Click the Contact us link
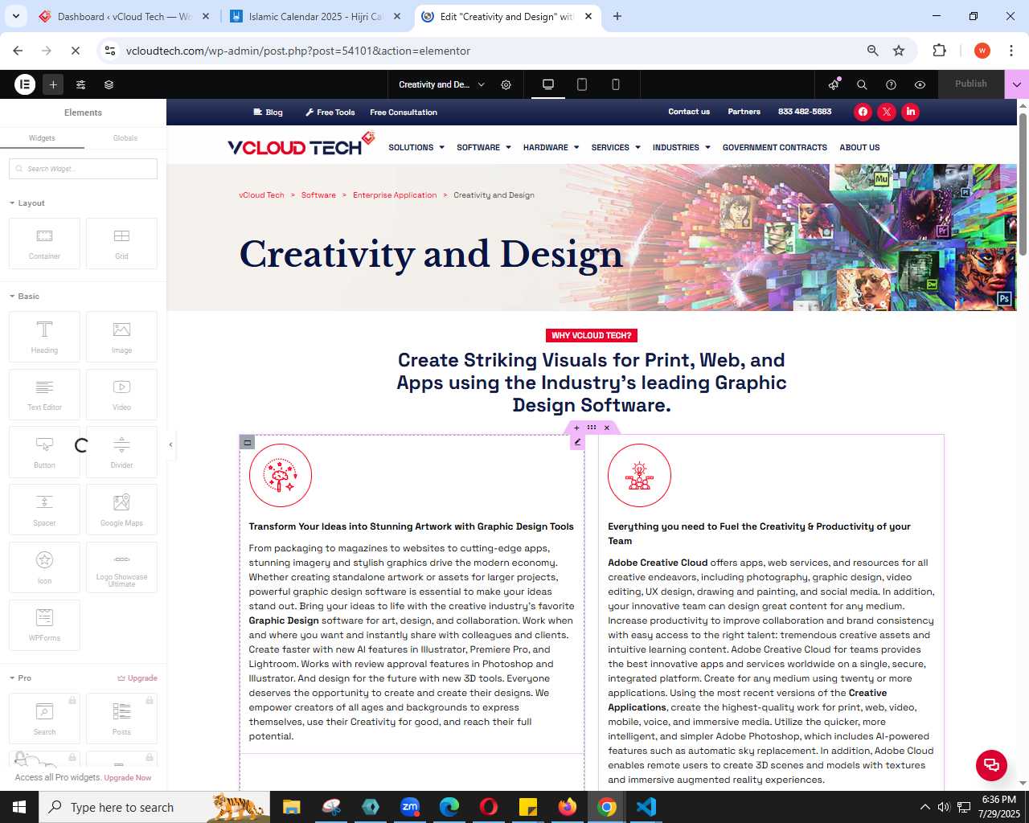Screen dimensions: 1029x823 click(x=689, y=112)
